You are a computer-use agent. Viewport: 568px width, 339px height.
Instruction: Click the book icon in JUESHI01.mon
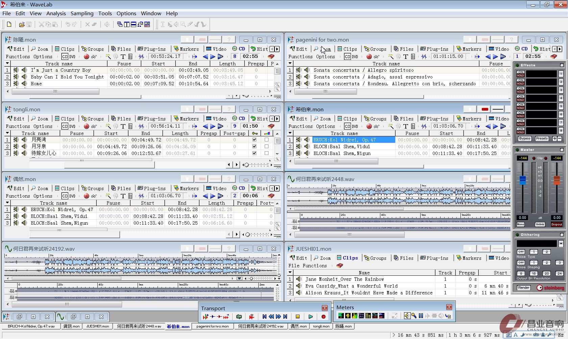[339, 266]
